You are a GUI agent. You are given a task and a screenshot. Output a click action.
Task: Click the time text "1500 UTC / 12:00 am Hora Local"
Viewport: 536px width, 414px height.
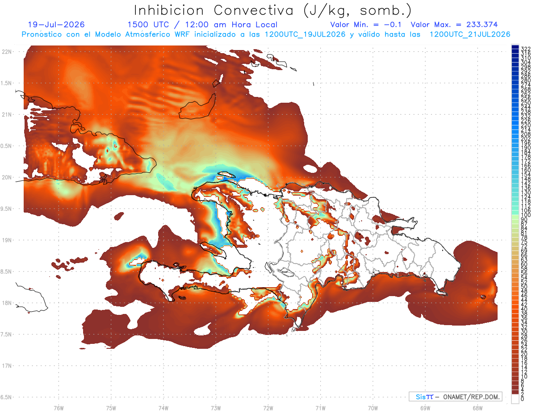202,25
